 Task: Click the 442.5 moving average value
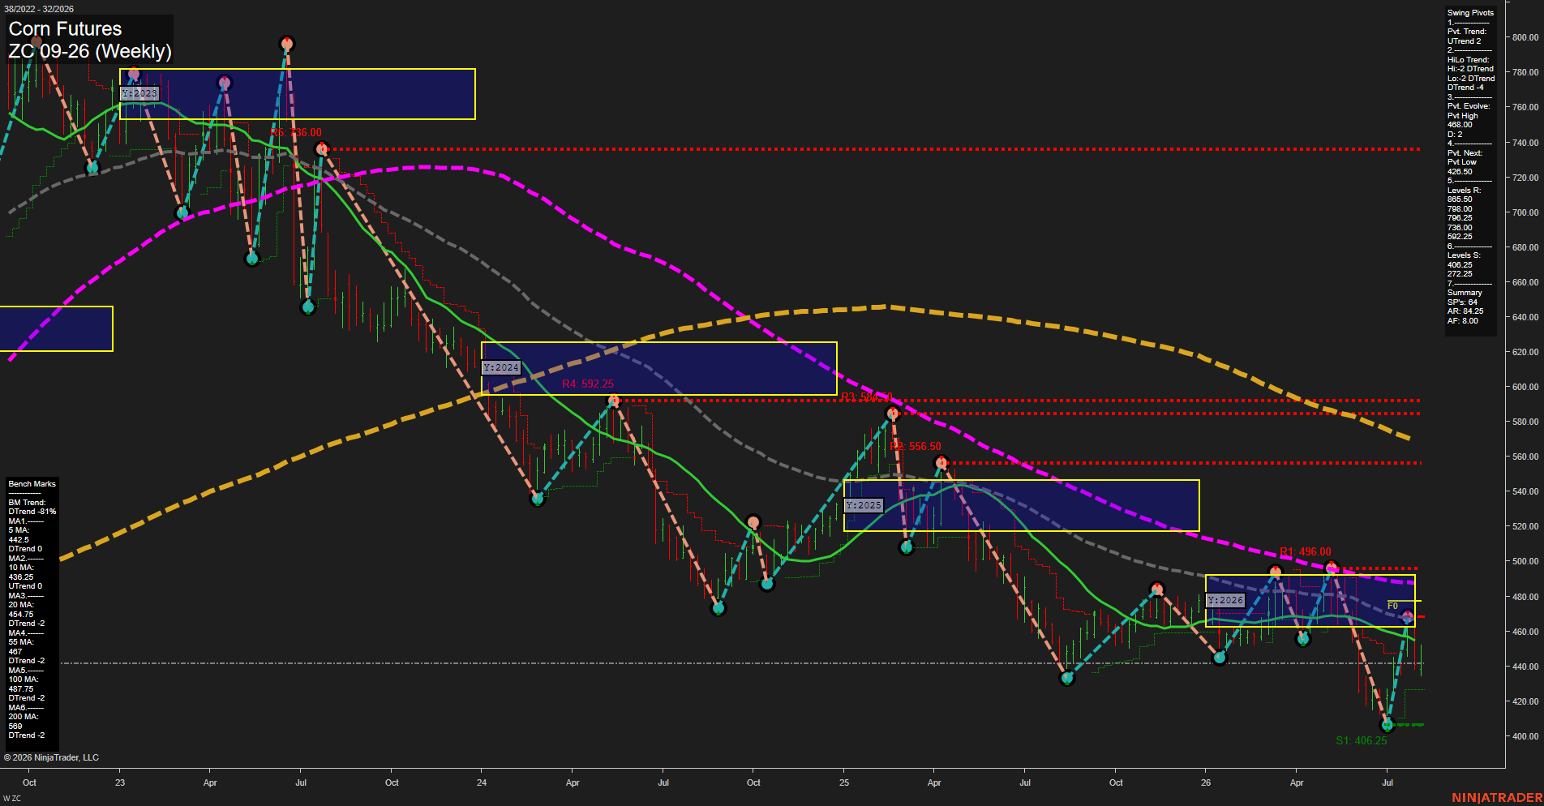(x=19, y=540)
